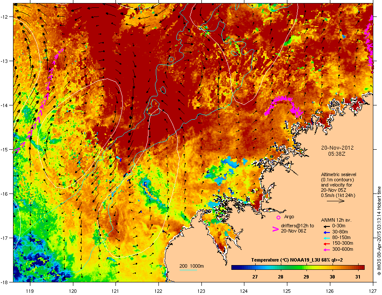Click the vertical IMOS Hobart time stamp
The height and width of the screenshot is (295, 382).
tap(379, 231)
